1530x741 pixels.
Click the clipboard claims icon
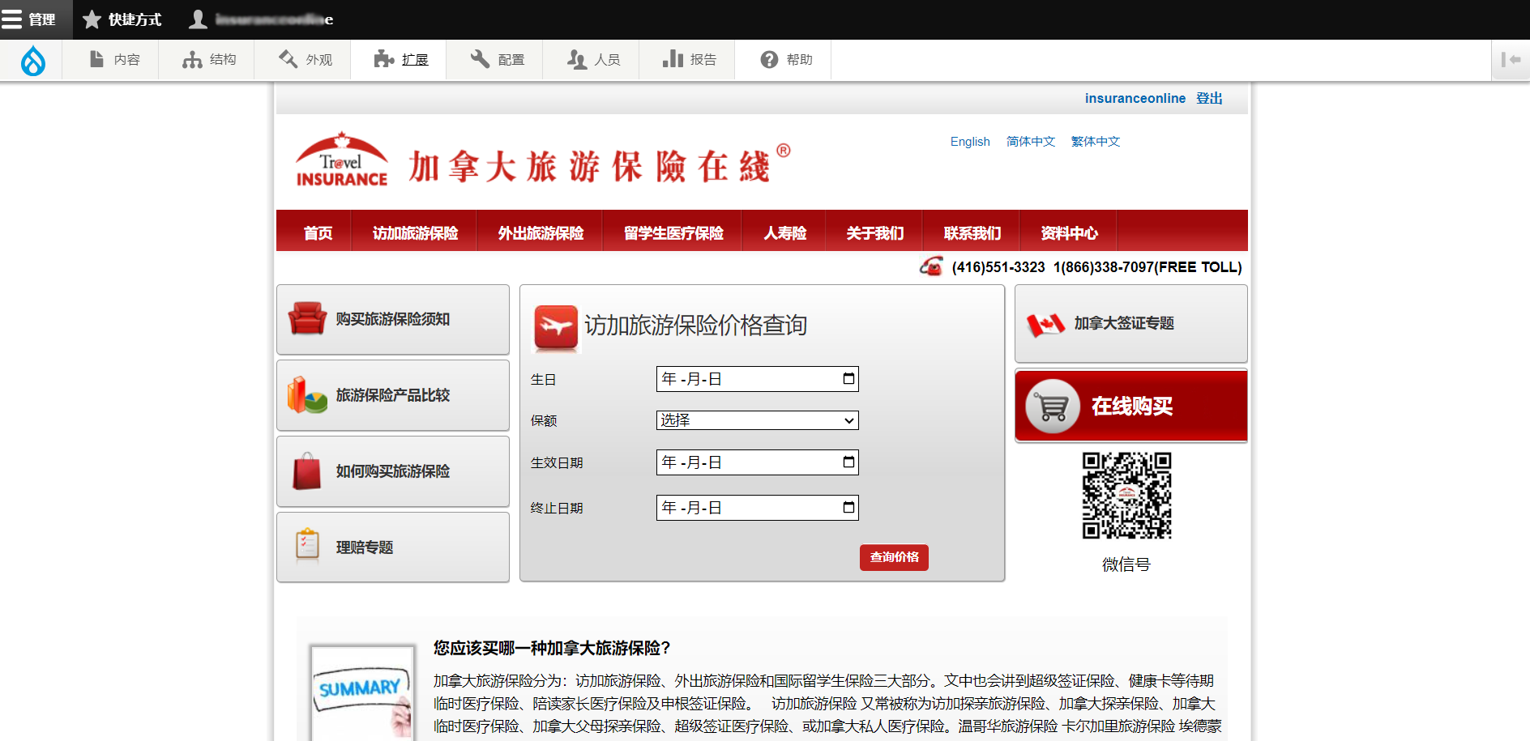[307, 546]
